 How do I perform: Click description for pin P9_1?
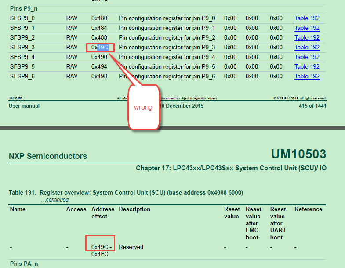167,28
